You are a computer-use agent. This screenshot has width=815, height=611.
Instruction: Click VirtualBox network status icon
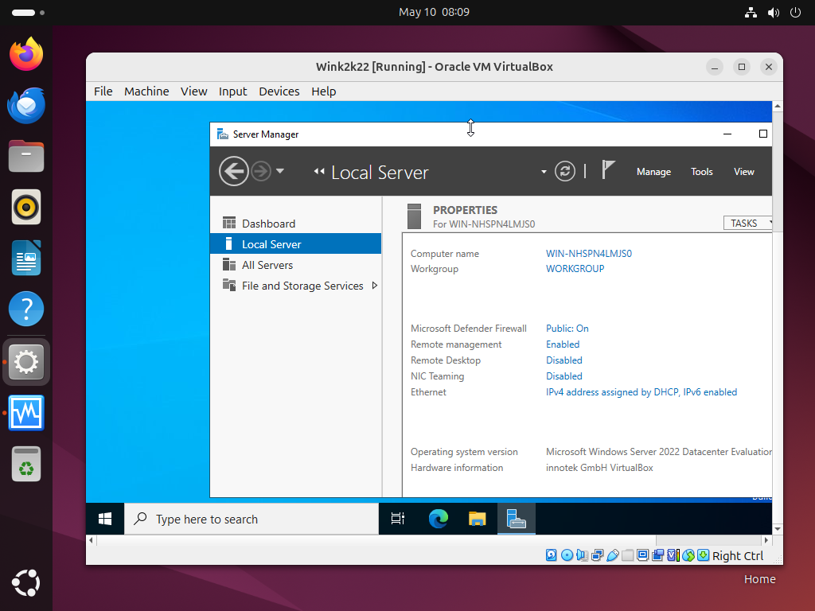[597, 555]
